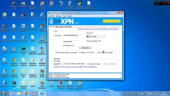The width and height of the screenshot is (170, 96).
Task: Click down arrow of status log scrollbar
Action: [121, 77]
